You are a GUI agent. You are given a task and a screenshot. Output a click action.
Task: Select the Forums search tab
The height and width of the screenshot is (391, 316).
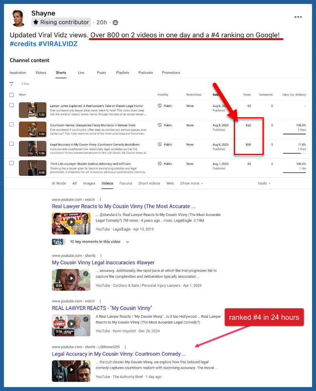click(x=126, y=183)
